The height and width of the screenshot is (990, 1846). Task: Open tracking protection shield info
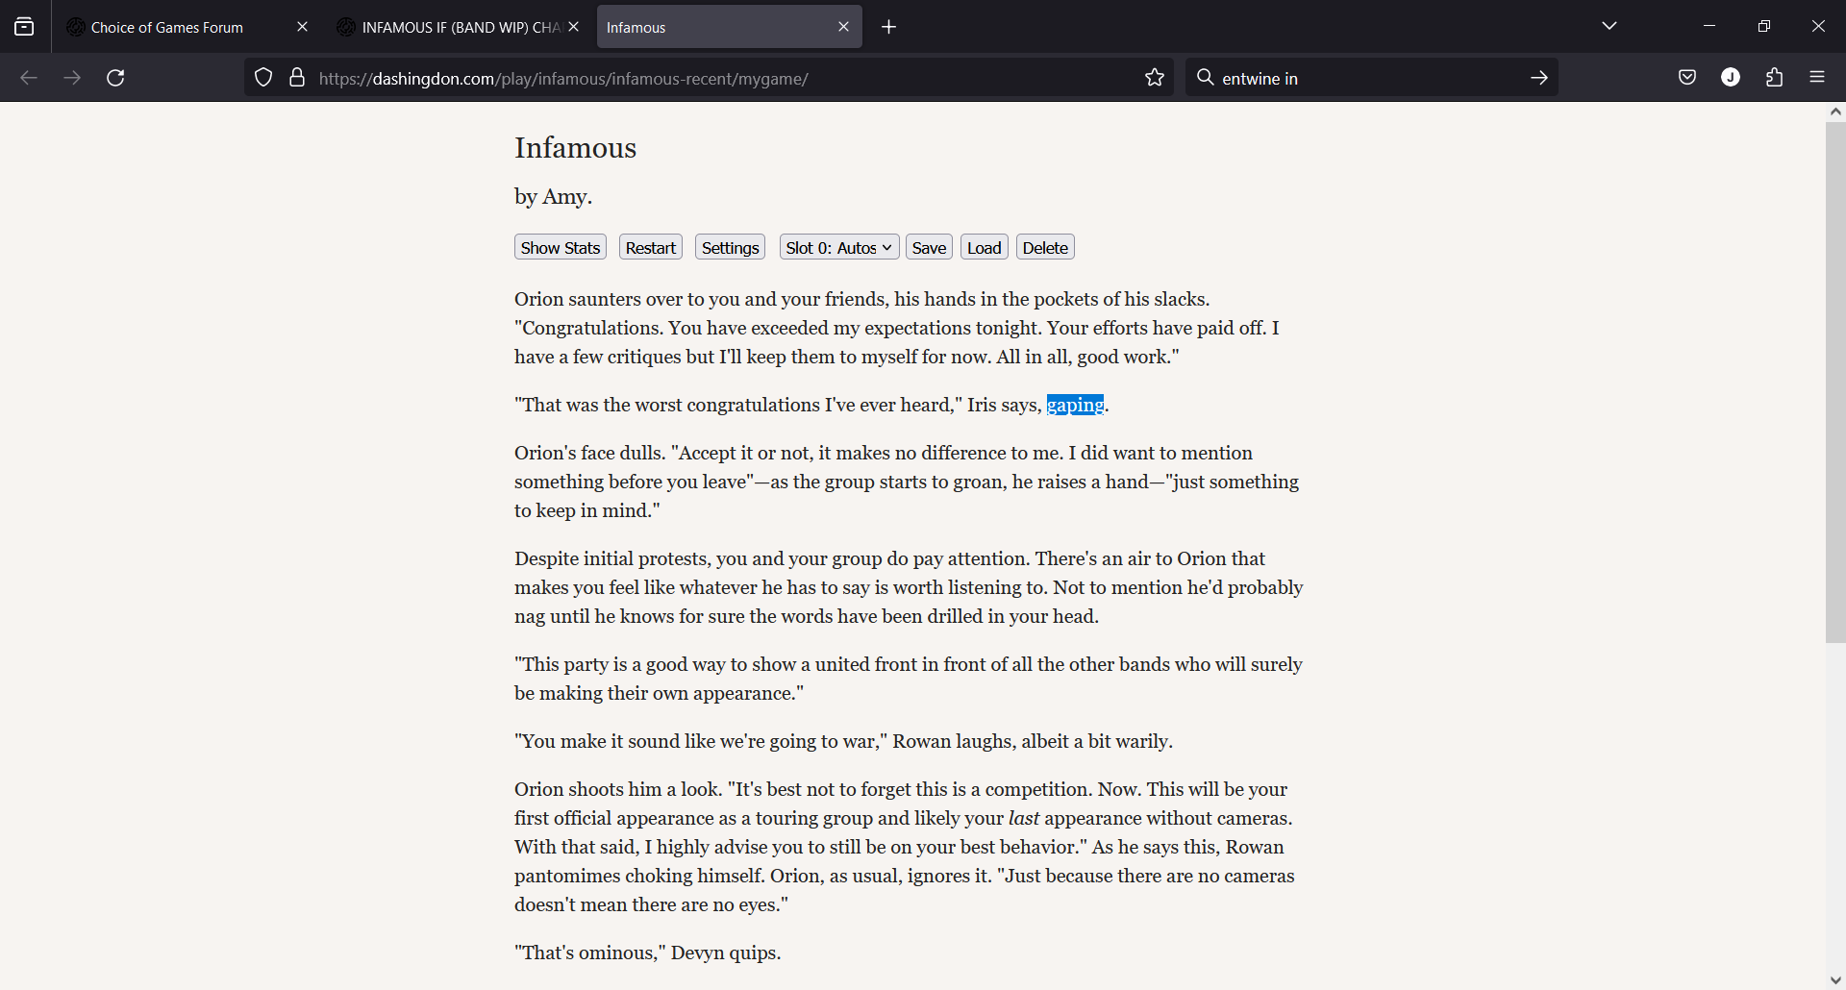263,78
